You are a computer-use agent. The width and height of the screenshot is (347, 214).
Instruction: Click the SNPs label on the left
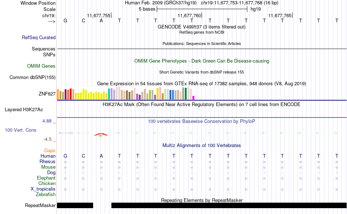(49, 55)
